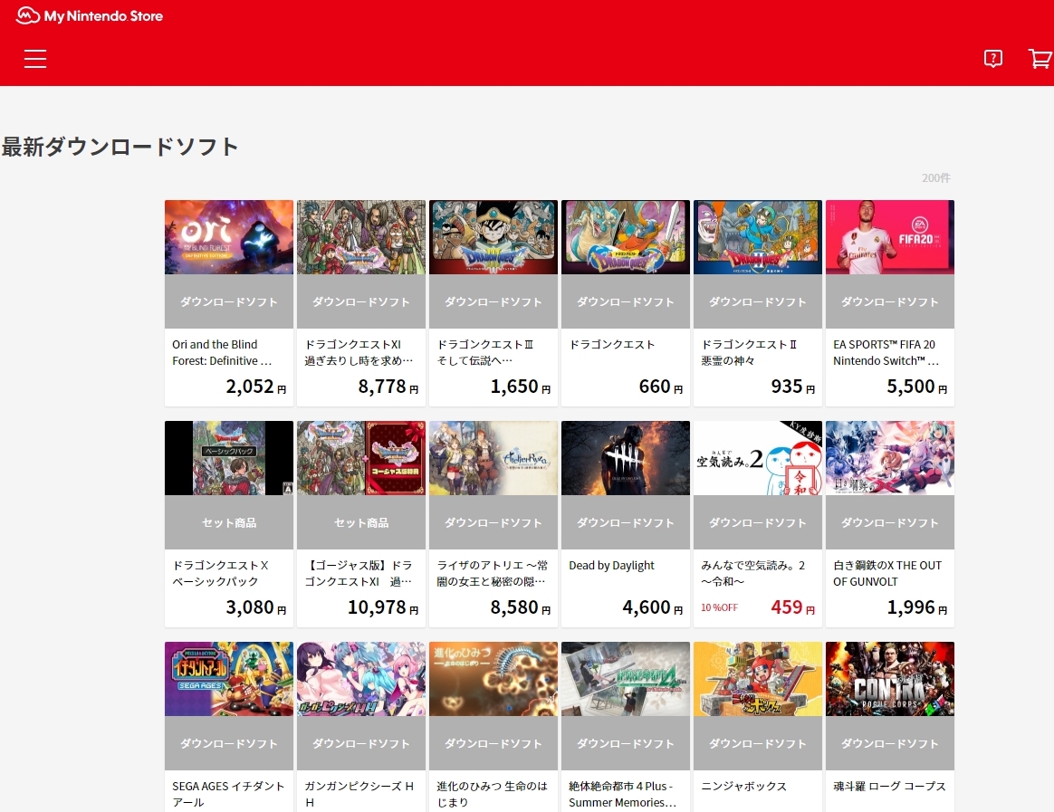Viewport: 1054px width, 812px height.
Task: Click the ドラゴンクエストII 悪霊の神々 title
Action: (x=749, y=352)
